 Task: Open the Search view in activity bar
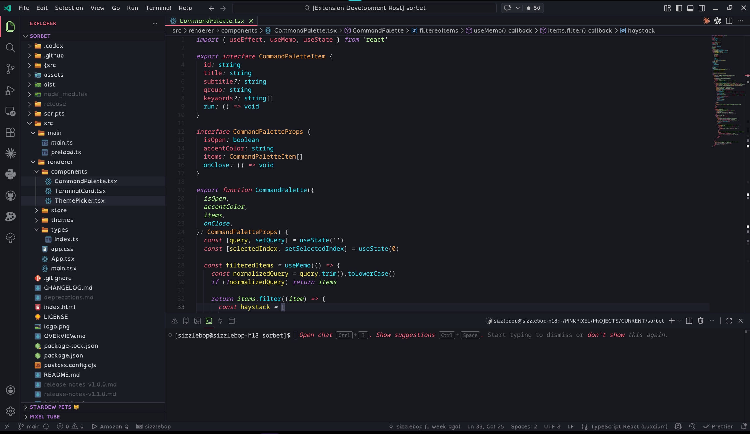click(x=11, y=48)
